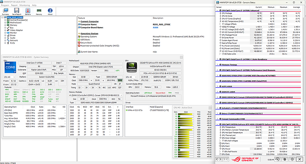This screenshot has width=306, height=164.
Task: Click the Intel Core i7-14700K name field
Action: tap(35, 63)
